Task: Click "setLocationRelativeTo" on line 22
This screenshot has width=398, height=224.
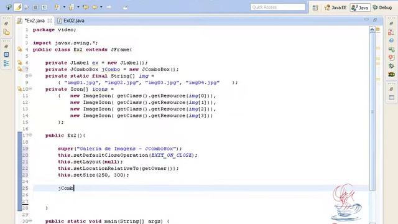Action: coord(106,169)
